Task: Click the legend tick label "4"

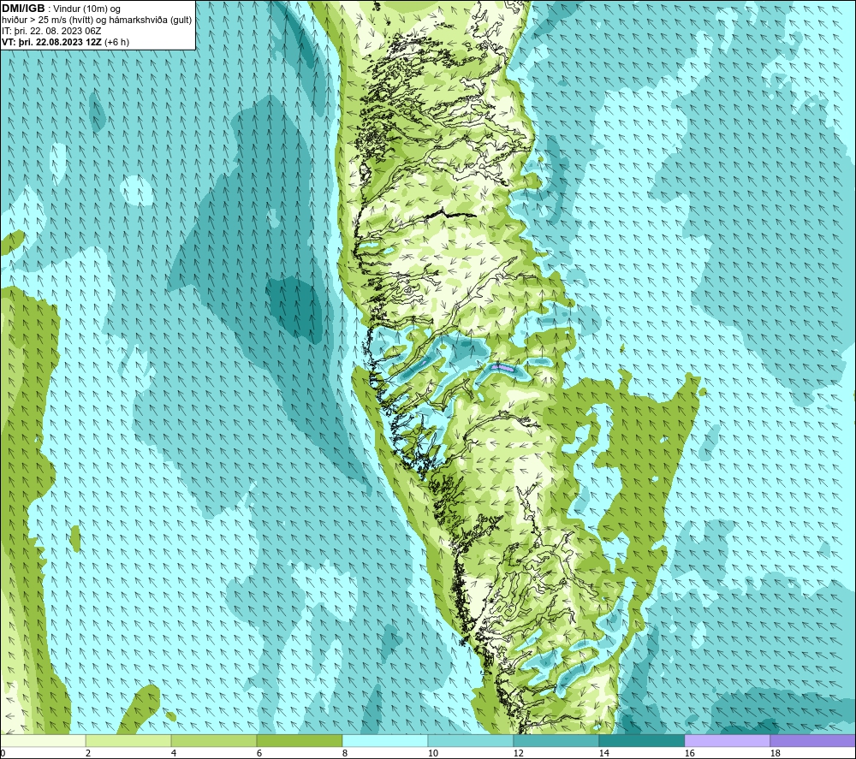Action: coord(174,754)
